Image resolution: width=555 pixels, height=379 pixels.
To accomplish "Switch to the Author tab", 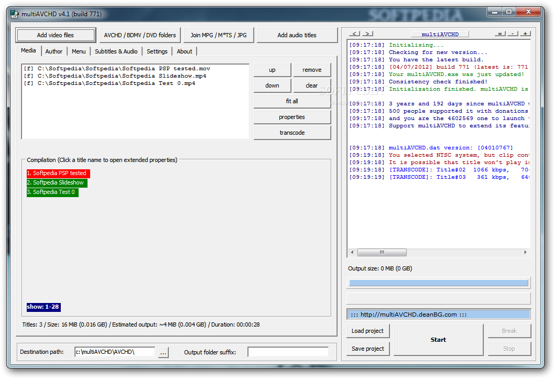I will [54, 51].
